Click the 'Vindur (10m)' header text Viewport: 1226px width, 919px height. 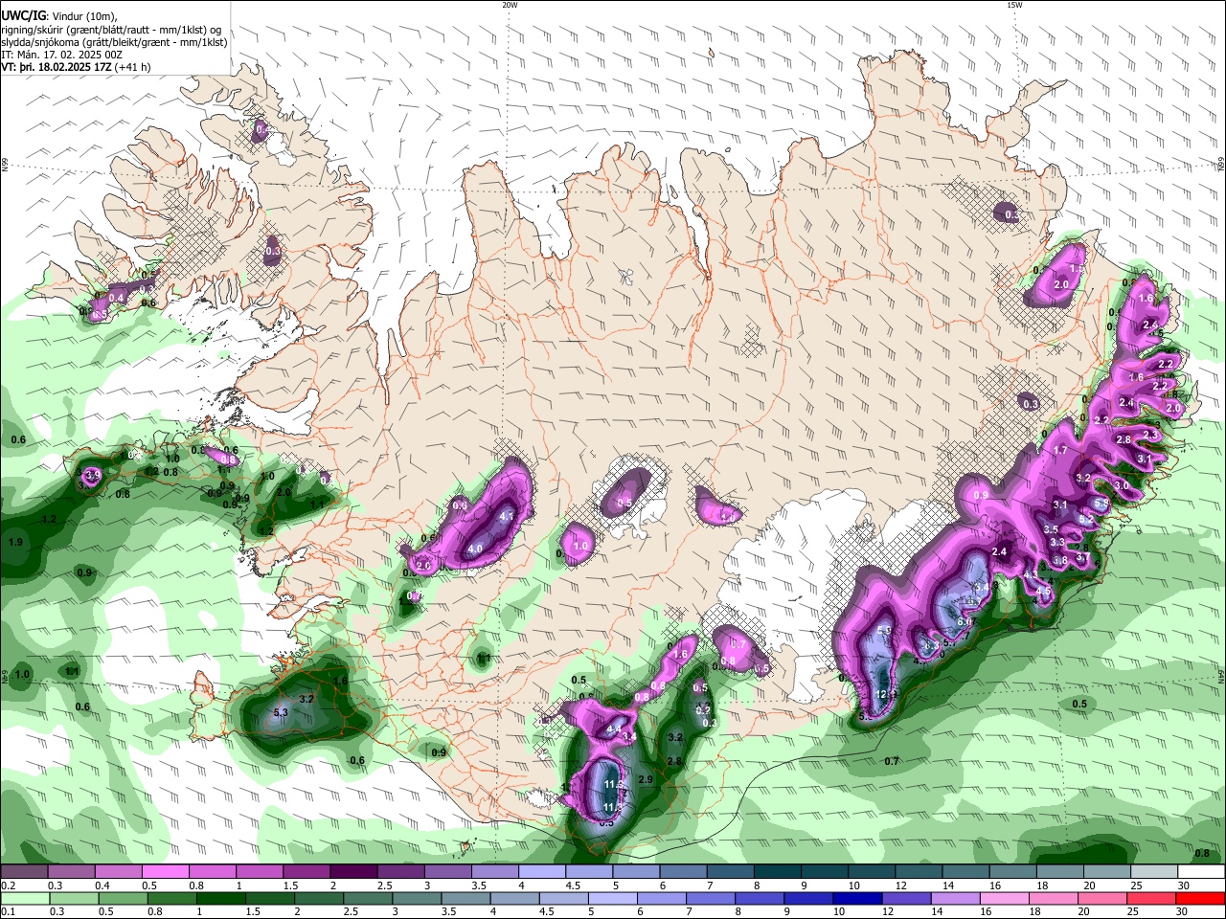click(83, 15)
